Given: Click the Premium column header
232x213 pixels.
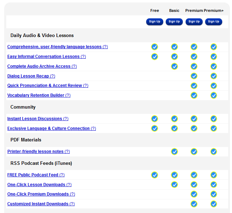Looking at the screenshot, I should (x=194, y=10).
